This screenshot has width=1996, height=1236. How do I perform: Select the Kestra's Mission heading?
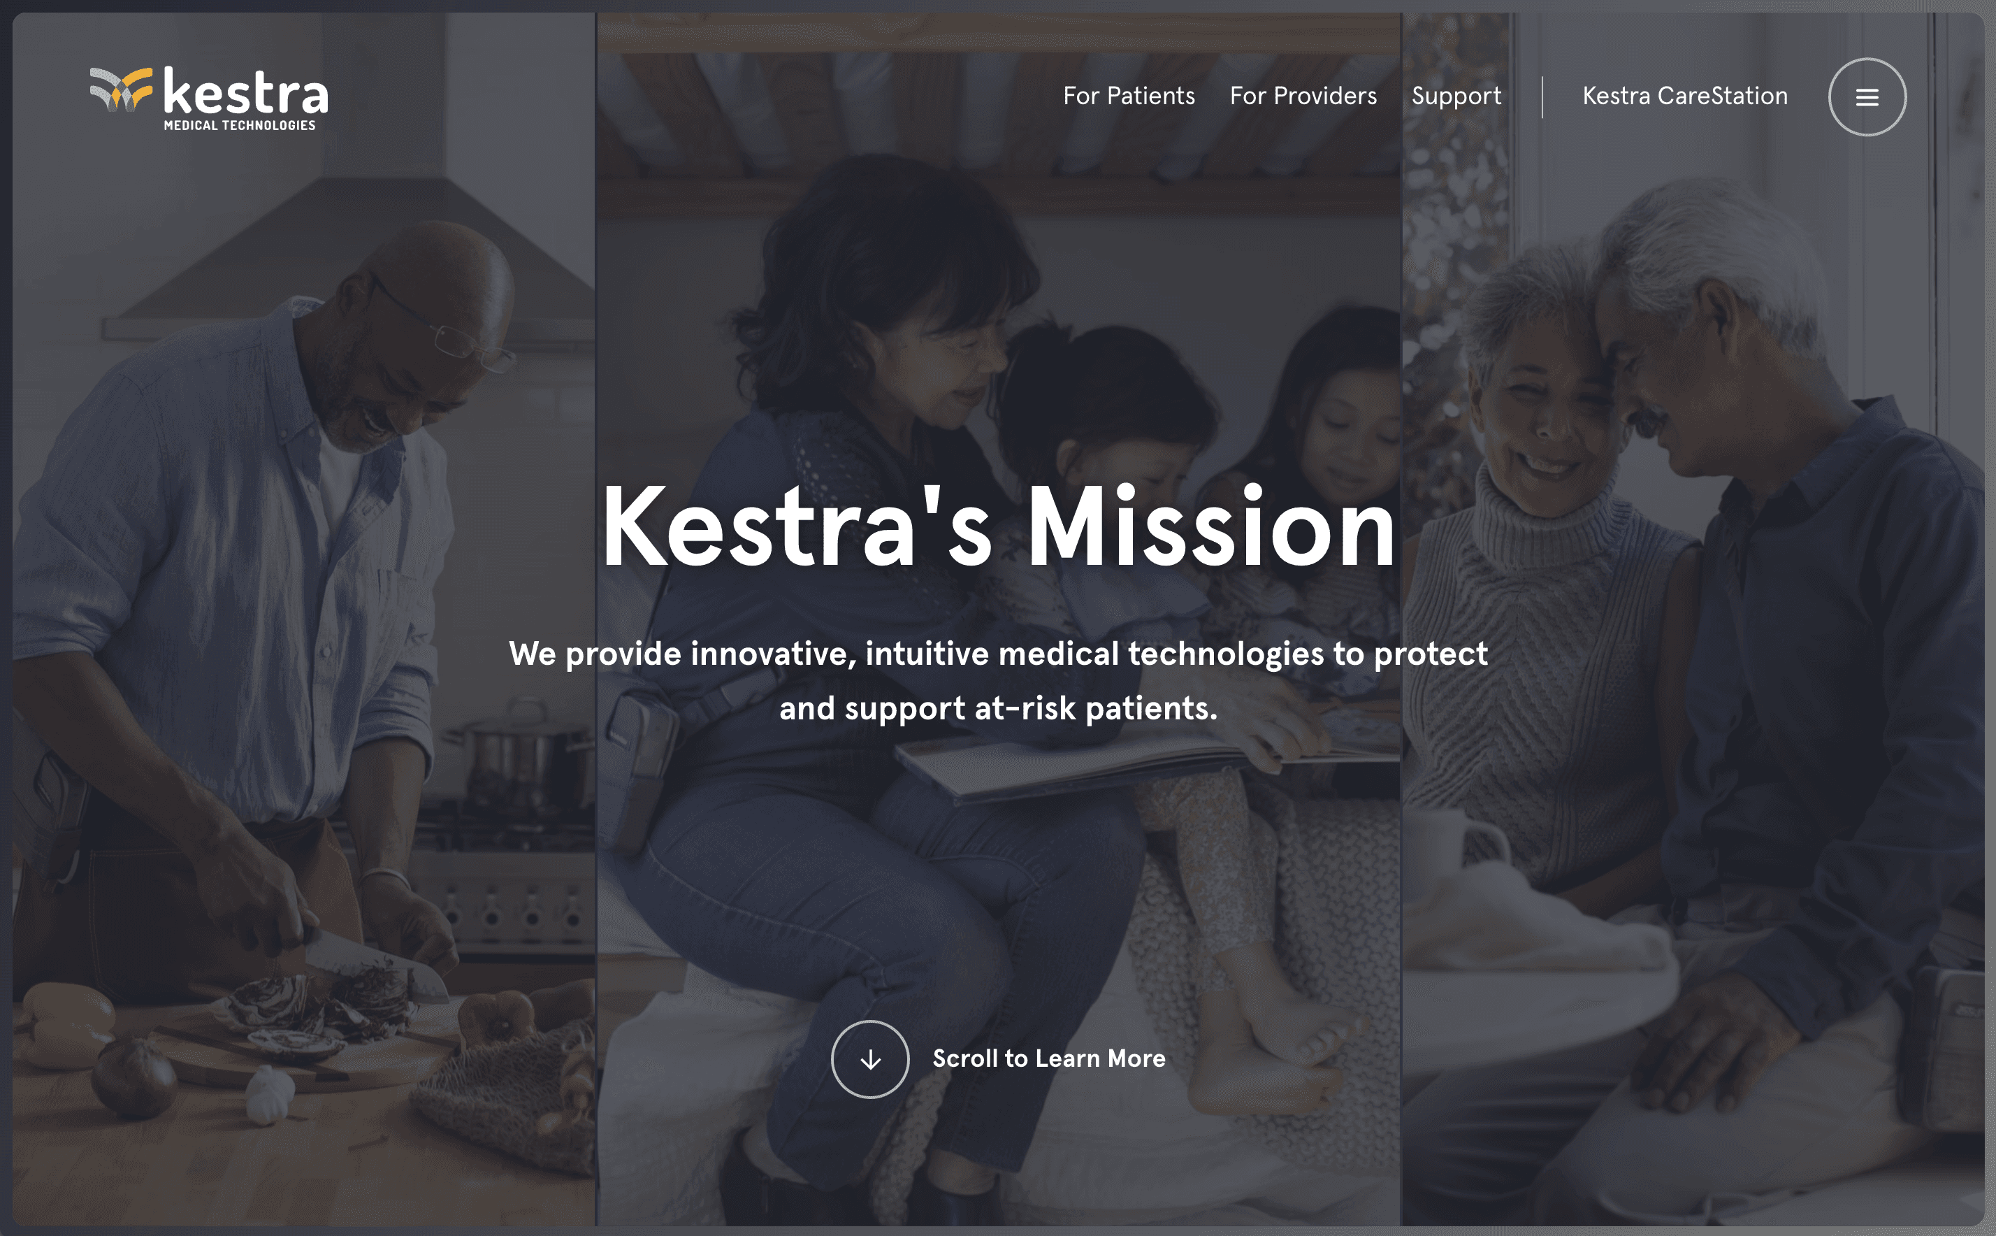(x=999, y=527)
